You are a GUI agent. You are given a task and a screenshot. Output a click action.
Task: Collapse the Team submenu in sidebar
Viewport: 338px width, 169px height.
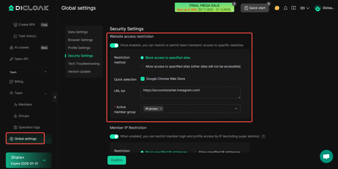tap(46, 93)
